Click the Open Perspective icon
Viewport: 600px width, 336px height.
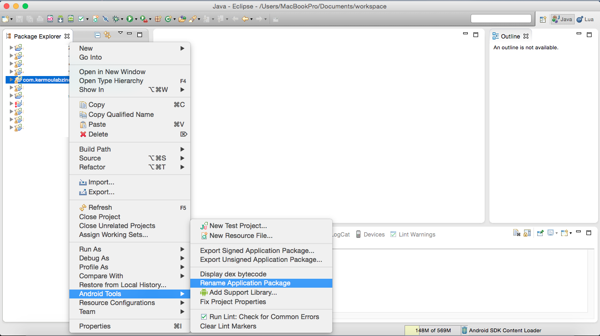[543, 19]
